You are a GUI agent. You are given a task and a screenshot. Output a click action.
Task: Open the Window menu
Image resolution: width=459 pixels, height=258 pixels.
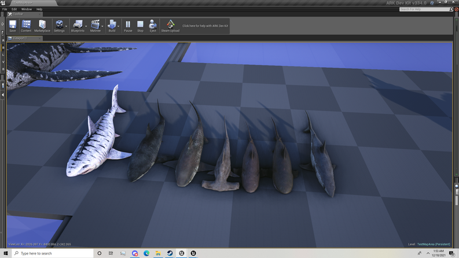coord(27,9)
